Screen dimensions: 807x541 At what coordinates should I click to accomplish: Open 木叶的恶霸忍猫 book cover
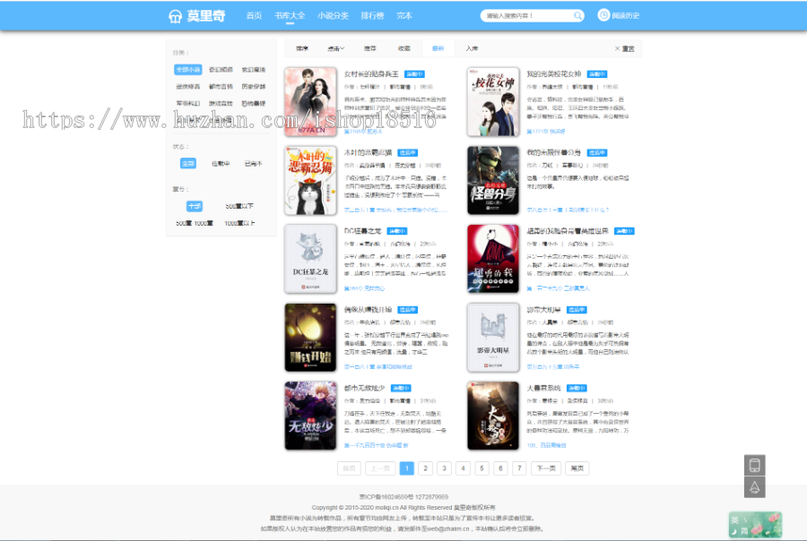click(x=310, y=181)
